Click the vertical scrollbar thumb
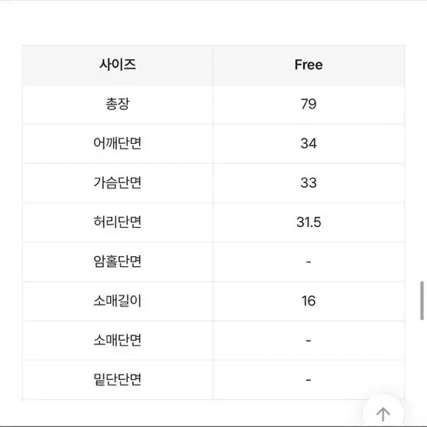 click(422, 300)
